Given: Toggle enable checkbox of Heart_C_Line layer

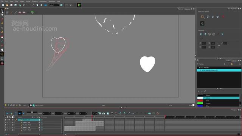Looking at the screenshot, I should 6,120.
